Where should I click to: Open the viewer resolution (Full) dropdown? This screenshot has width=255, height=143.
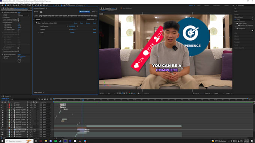tap(111, 93)
